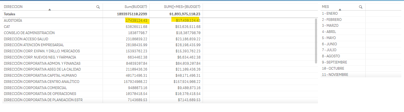Click the table vertical scrollbar
This screenshot has width=404, height=112.
tap(316, 41)
